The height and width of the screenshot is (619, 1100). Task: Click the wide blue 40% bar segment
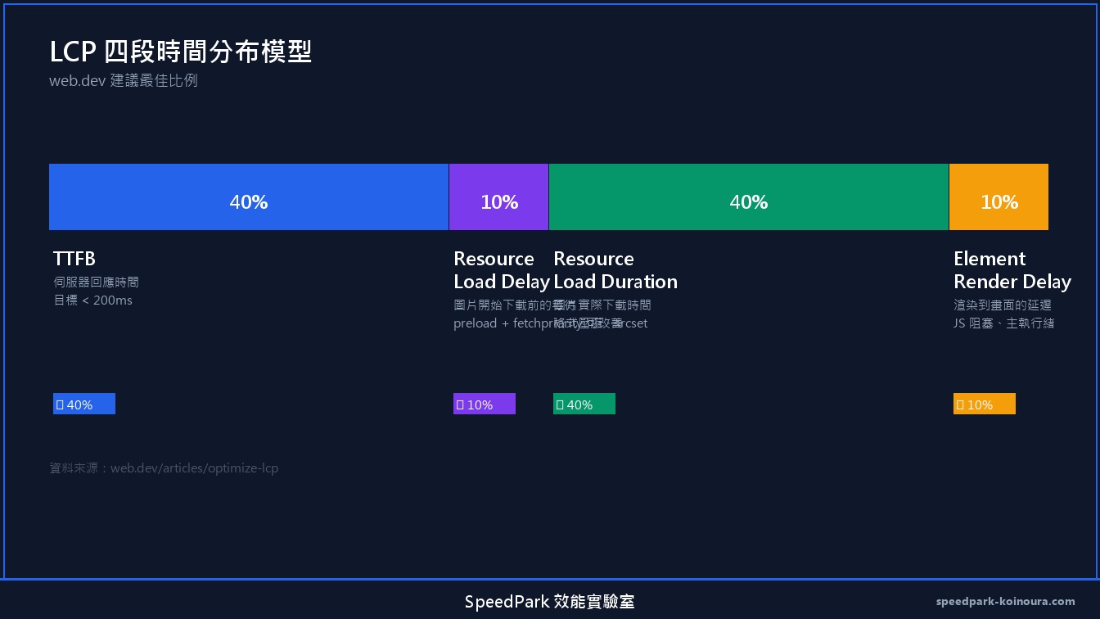click(249, 197)
